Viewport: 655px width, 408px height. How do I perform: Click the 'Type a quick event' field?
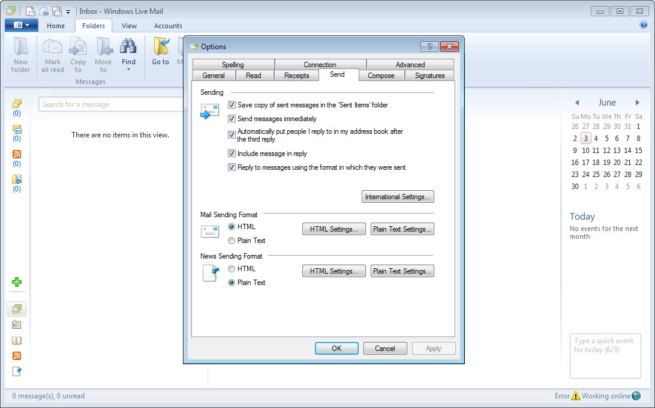[605, 356]
